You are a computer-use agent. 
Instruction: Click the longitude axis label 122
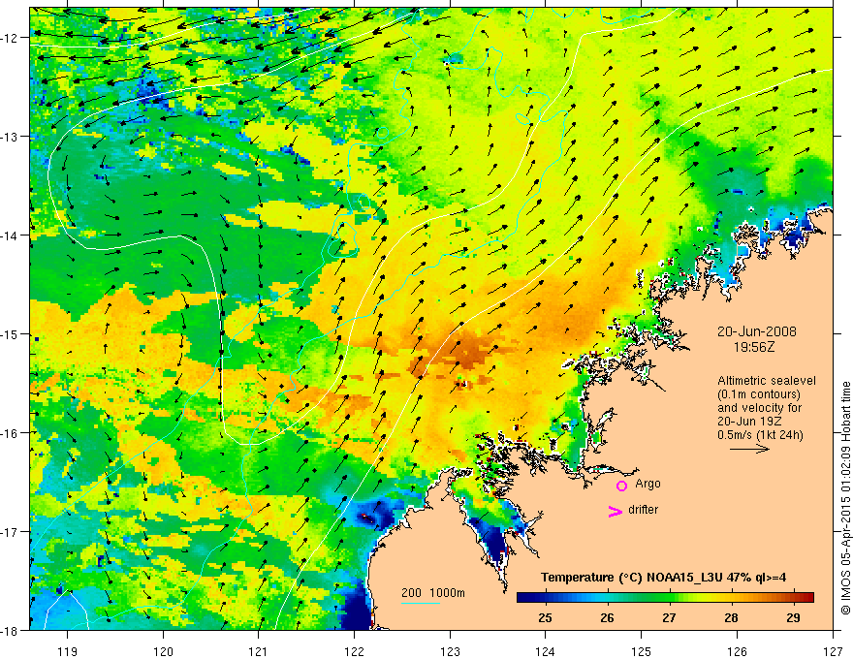(x=354, y=651)
